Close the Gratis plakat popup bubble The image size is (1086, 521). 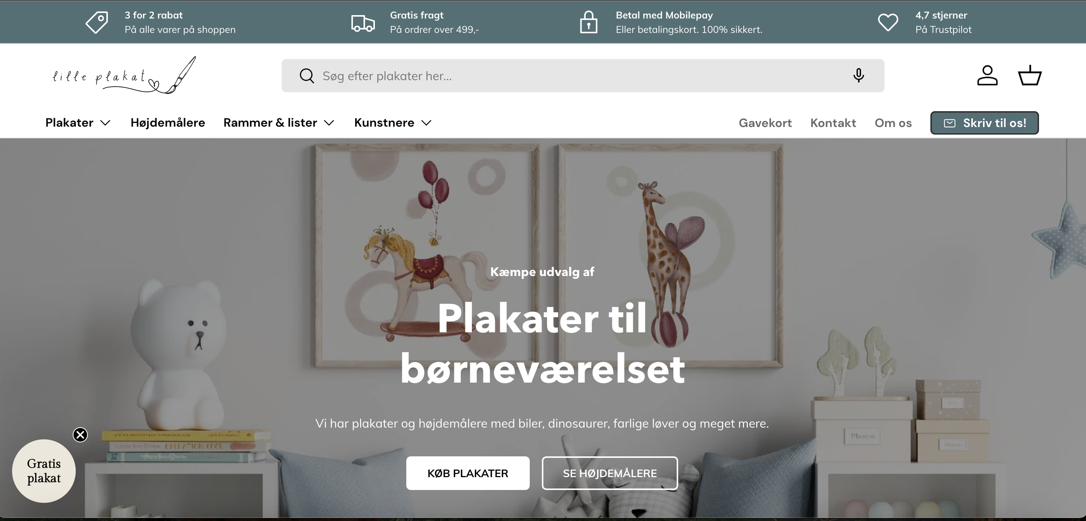click(80, 434)
